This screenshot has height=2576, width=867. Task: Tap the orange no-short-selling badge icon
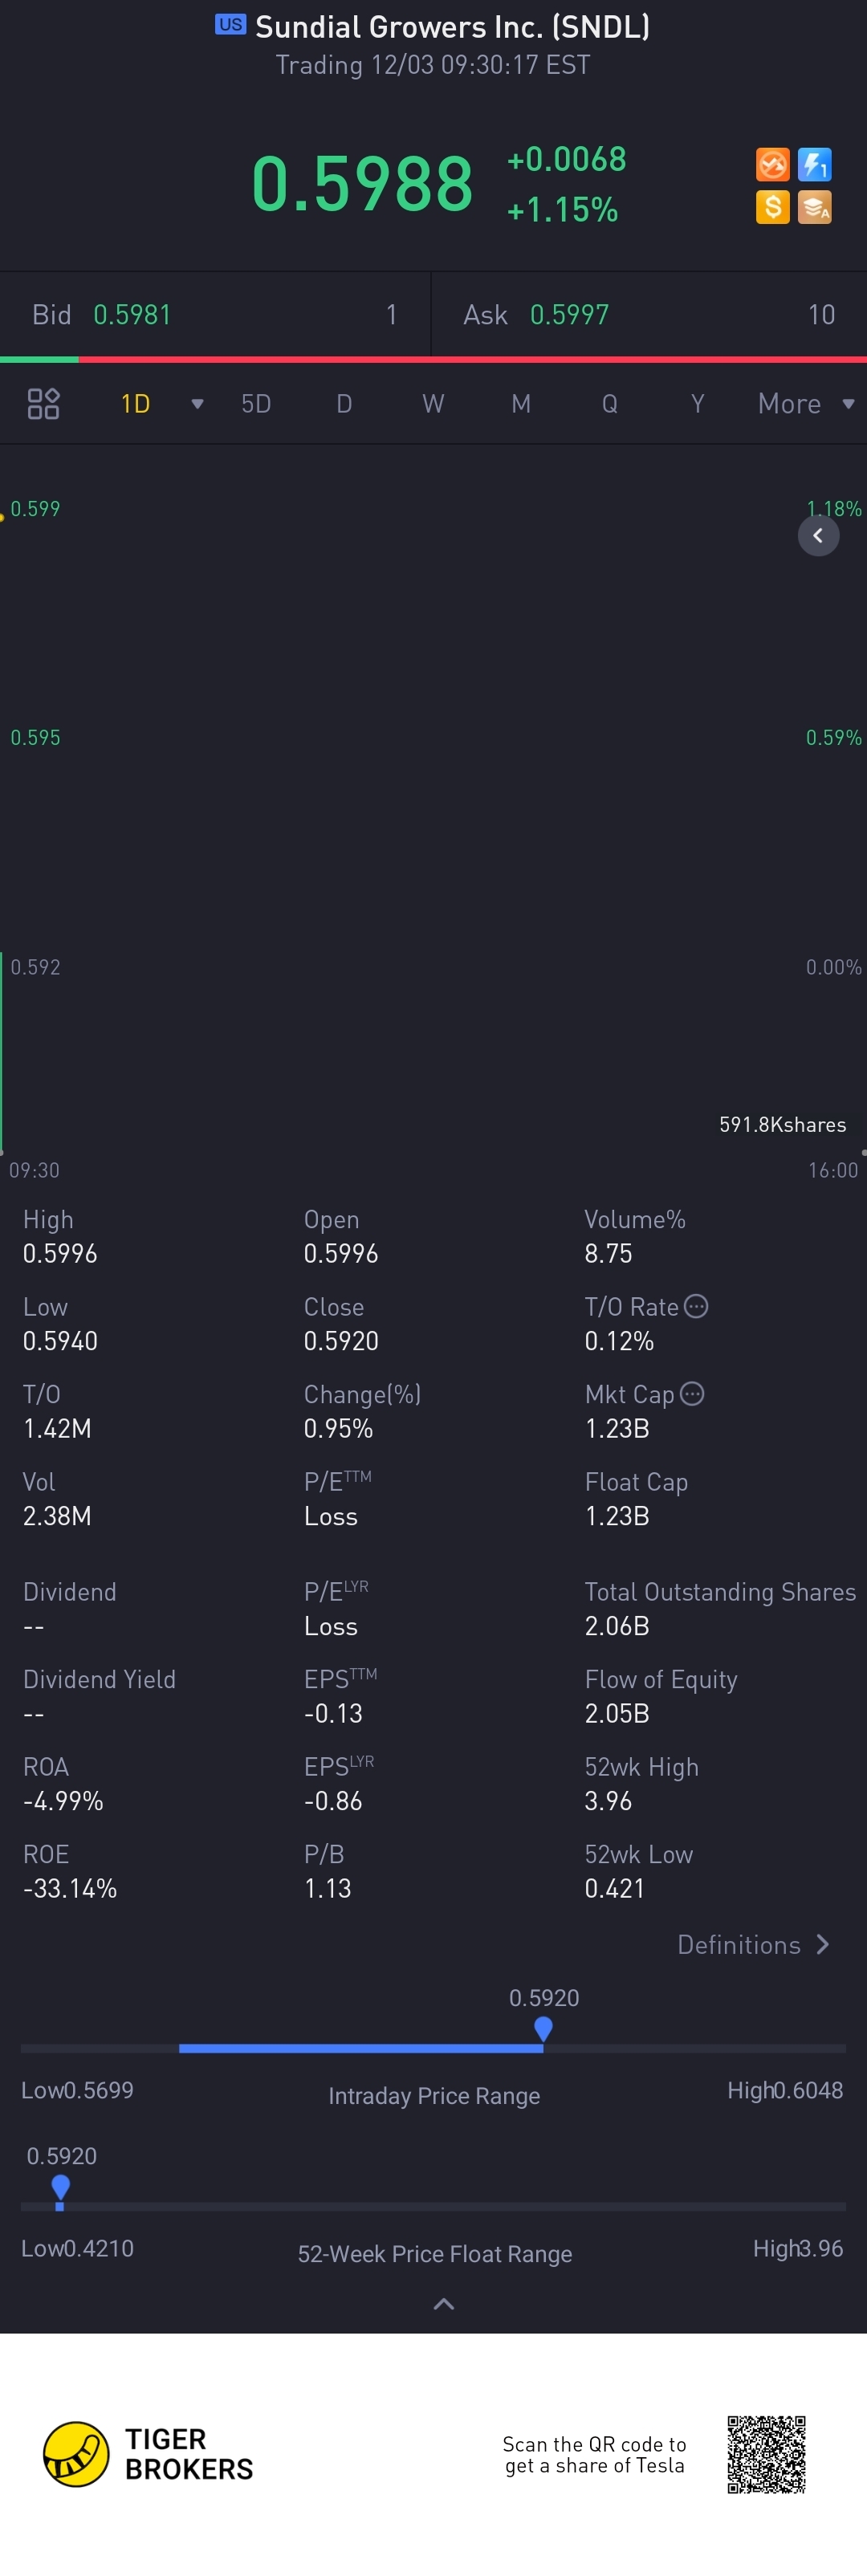772,164
